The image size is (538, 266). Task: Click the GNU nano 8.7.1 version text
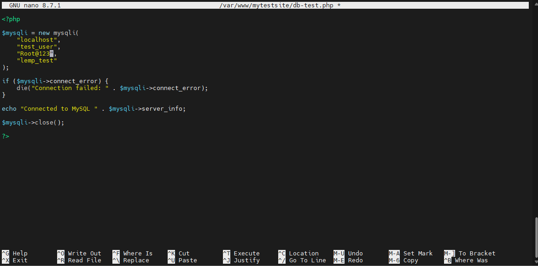point(35,6)
